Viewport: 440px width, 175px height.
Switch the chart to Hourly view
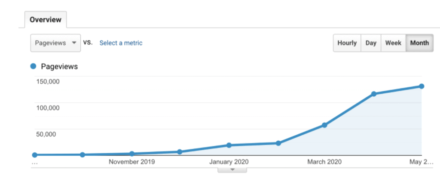point(347,43)
